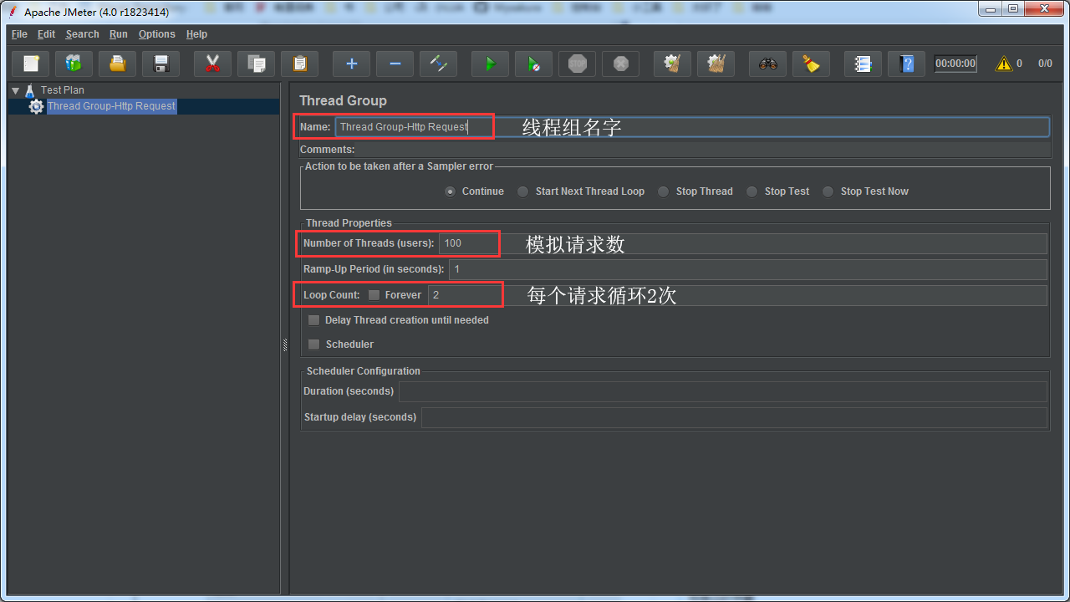Image resolution: width=1070 pixels, height=602 pixels.
Task: Click the Duration (seconds) field
Action: (x=723, y=391)
